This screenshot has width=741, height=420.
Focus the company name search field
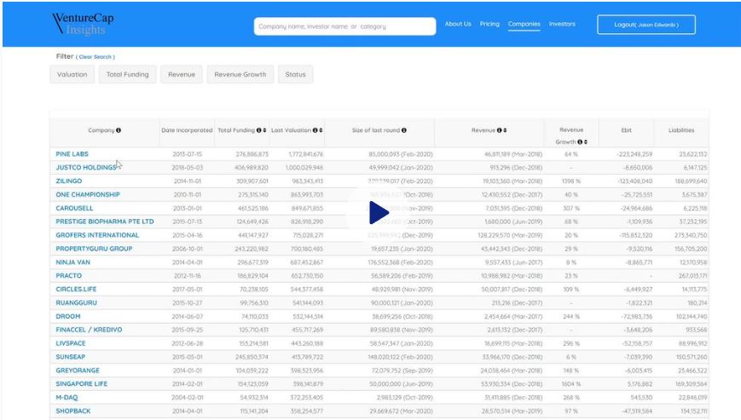coord(344,26)
